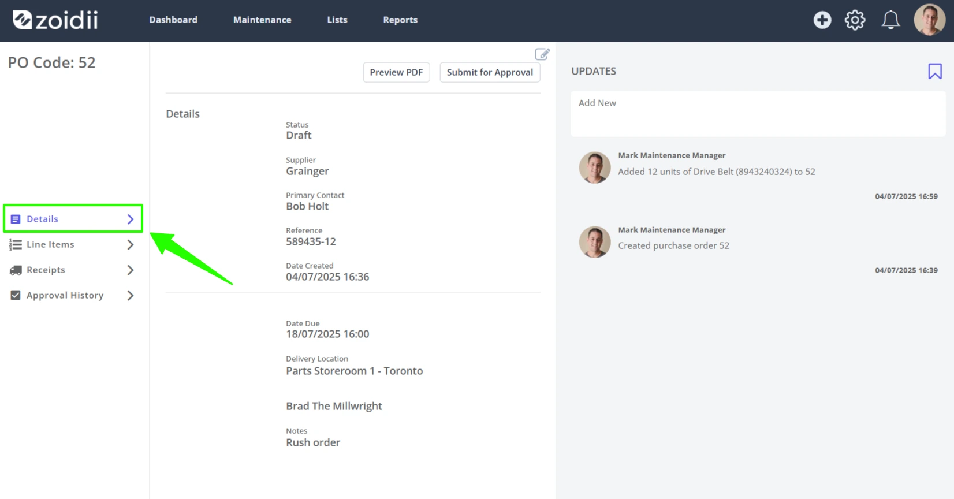This screenshot has height=499, width=954.
Task: Expand the Receipts chevron
Action: pyautogui.click(x=131, y=270)
